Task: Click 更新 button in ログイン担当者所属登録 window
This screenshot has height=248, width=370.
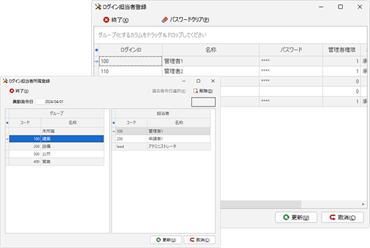Action: click(166, 240)
